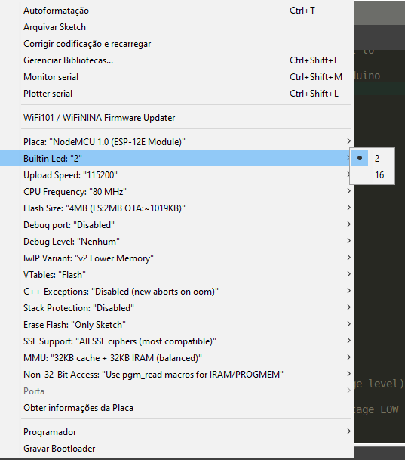Expand Erase Flash Only Sketch submenu
Viewport: 405px width, 460px height.
tap(177, 325)
